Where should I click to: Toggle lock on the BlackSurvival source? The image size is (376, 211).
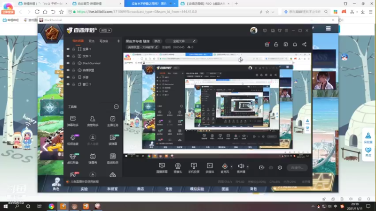click(x=74, y=63)
